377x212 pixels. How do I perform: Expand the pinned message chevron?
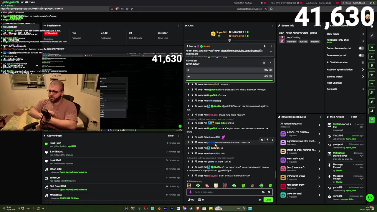tap(271, 52)
